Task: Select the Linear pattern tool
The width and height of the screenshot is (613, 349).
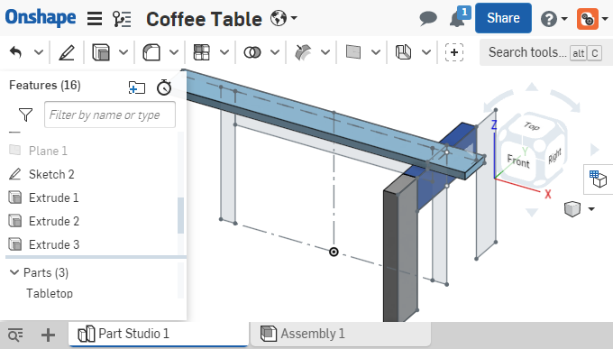Action: (x=202, y=52)
